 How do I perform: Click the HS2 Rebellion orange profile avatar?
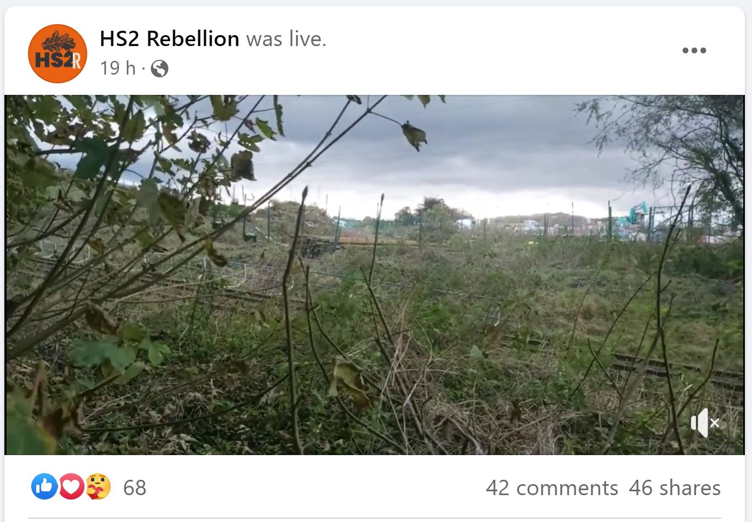tap(57, 54)
